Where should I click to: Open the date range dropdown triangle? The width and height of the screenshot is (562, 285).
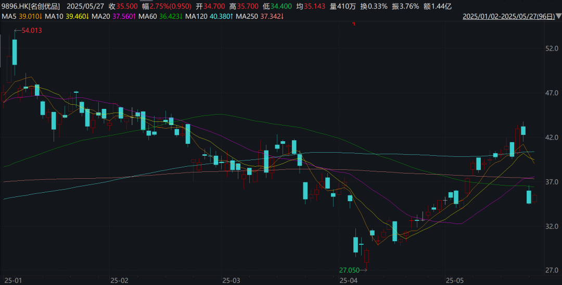pos(559,16)
